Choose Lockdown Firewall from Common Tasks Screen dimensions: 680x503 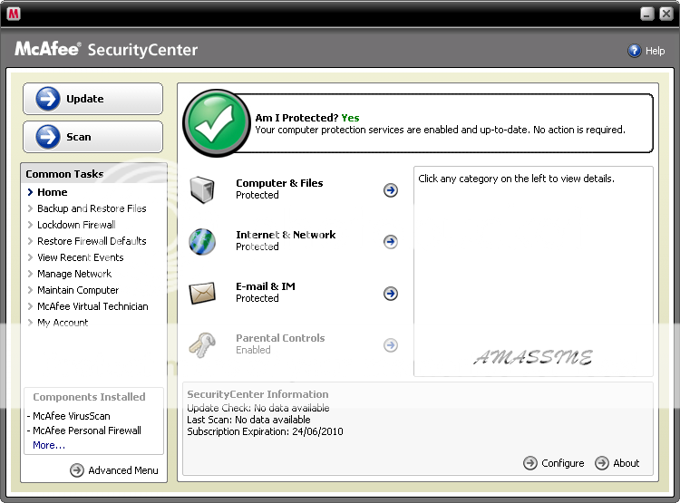pos(76,225)
